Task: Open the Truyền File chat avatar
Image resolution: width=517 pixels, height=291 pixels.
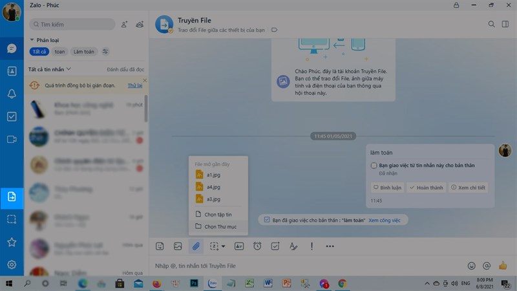Action: [164, 24]
